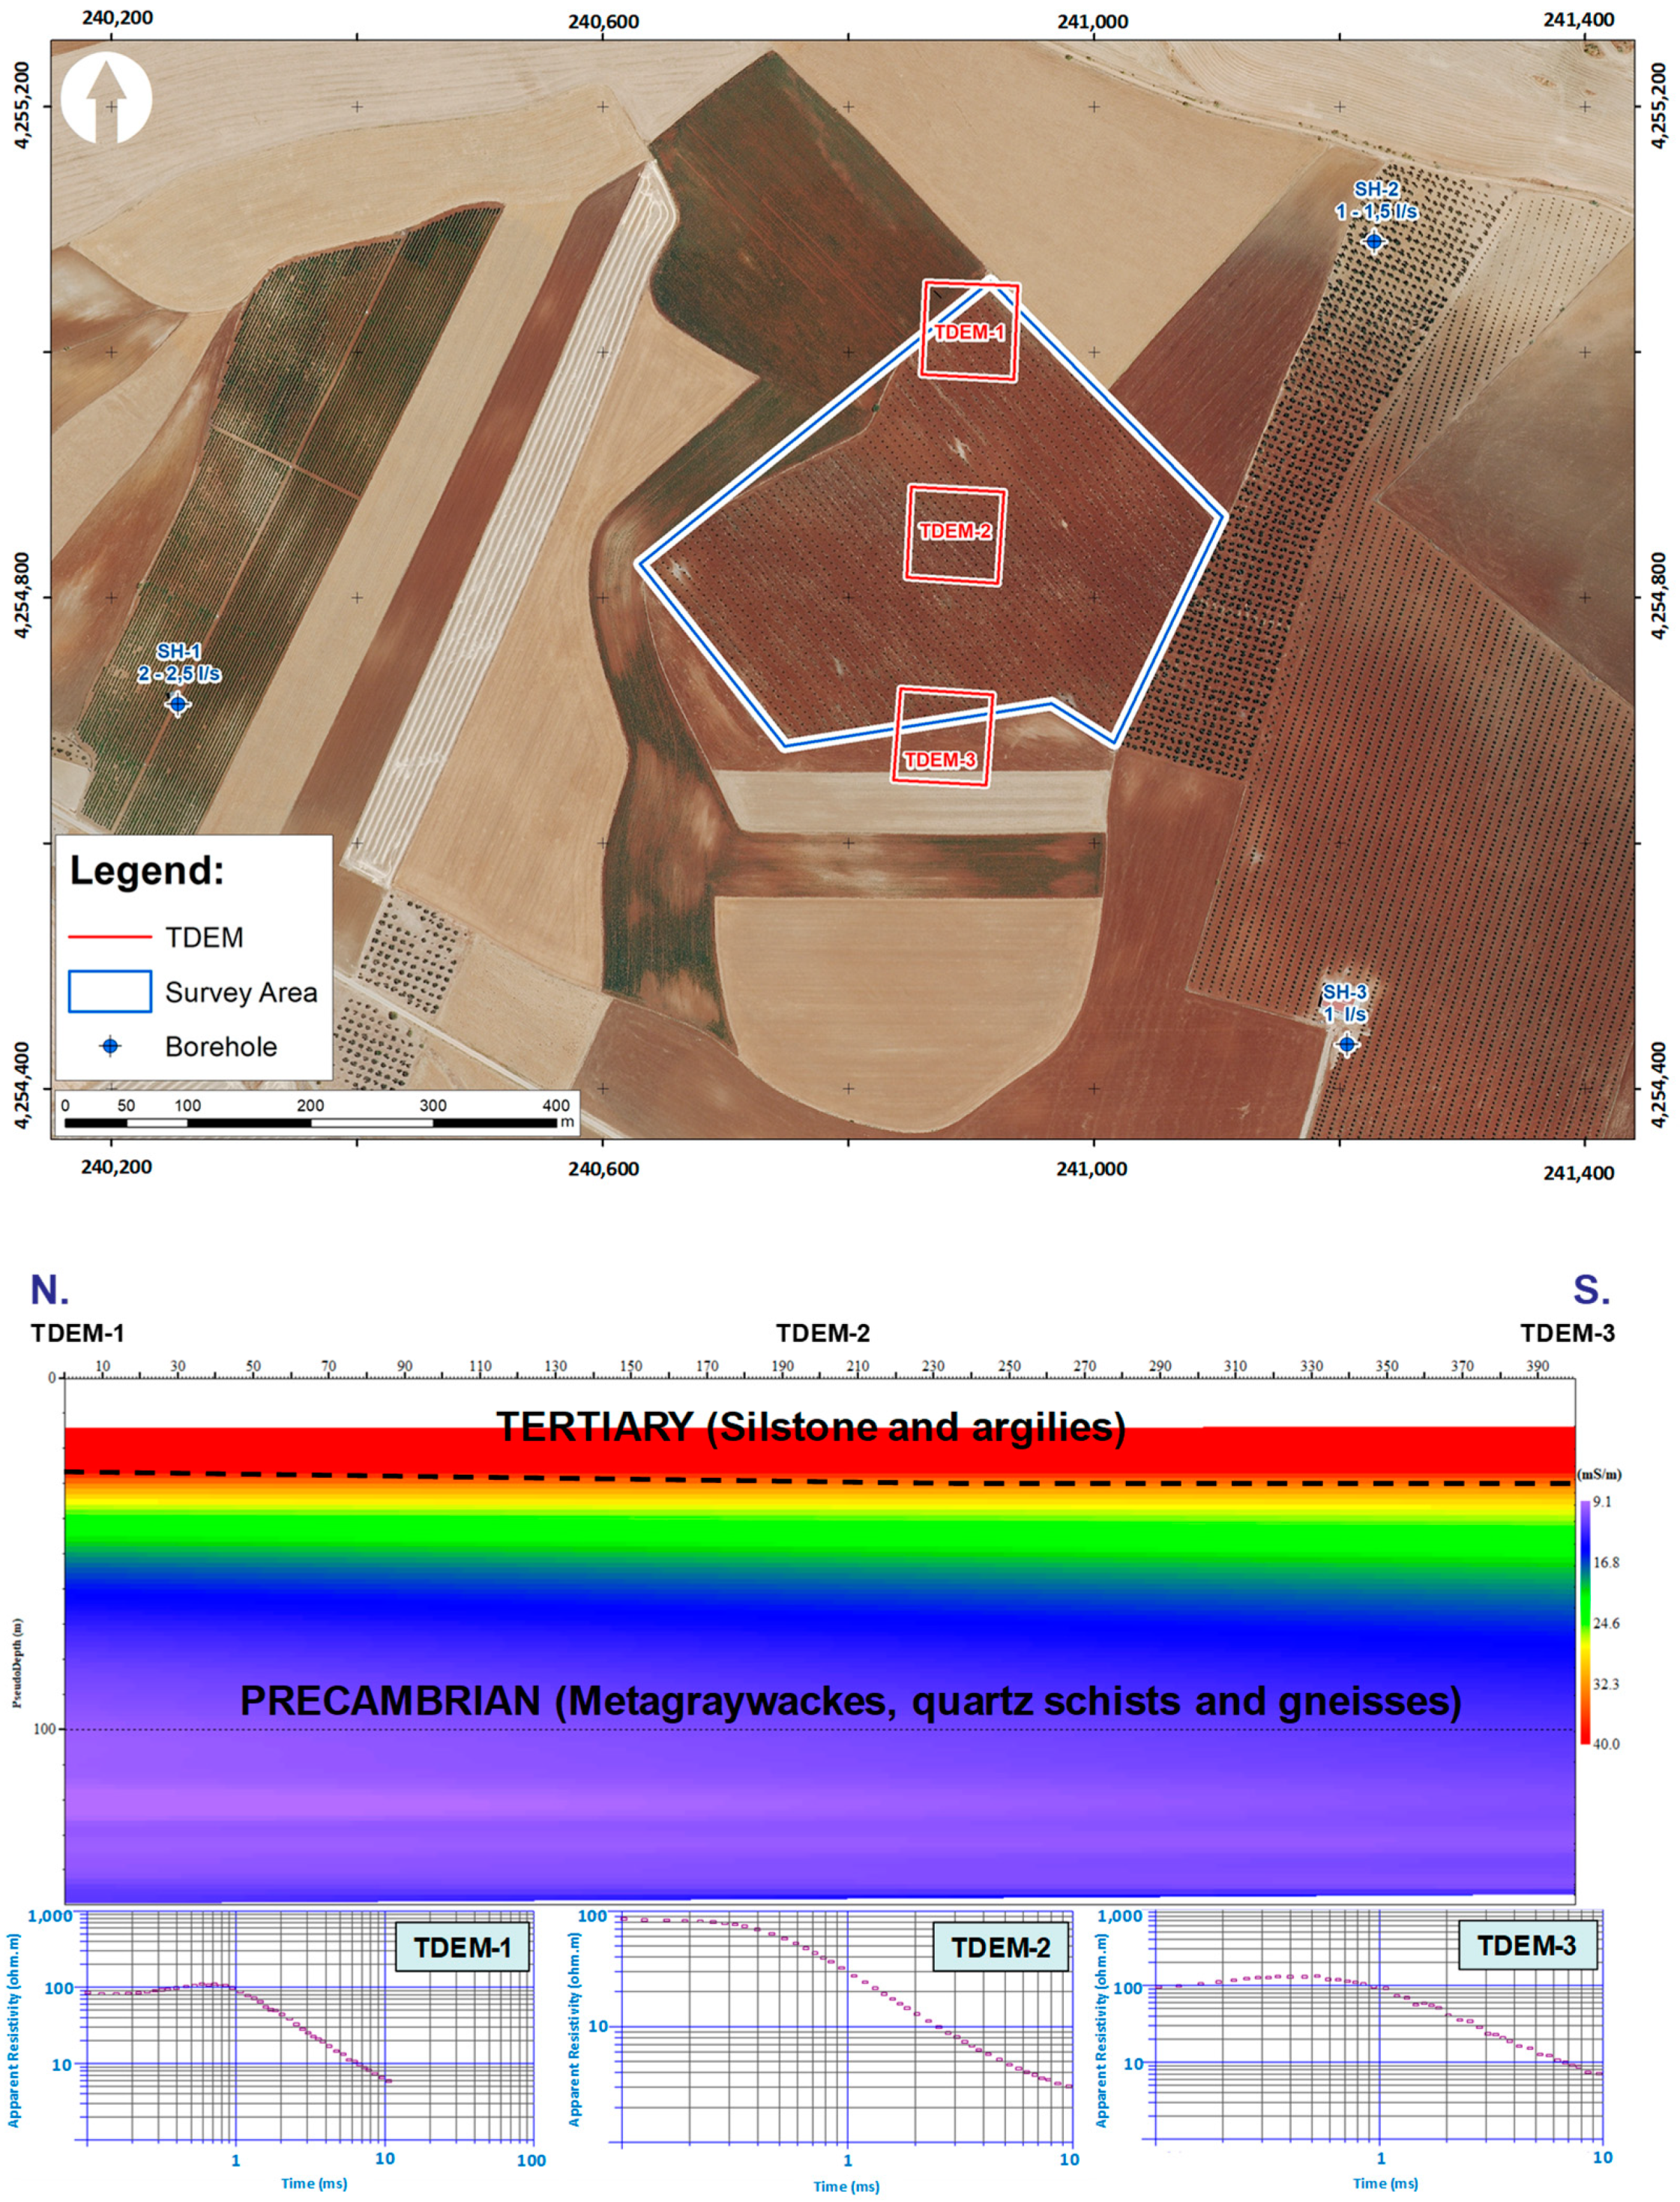Image resolution: width=1680 pixels, height=2202 pixels.
Task: Click the TDEM-3 heading above the section
Action: [x=1567, y=1333]
